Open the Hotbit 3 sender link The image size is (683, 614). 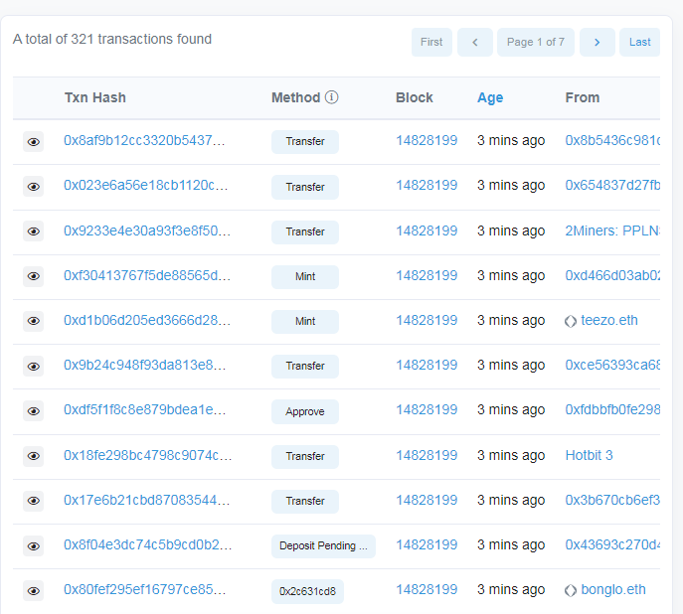[589, 455]
